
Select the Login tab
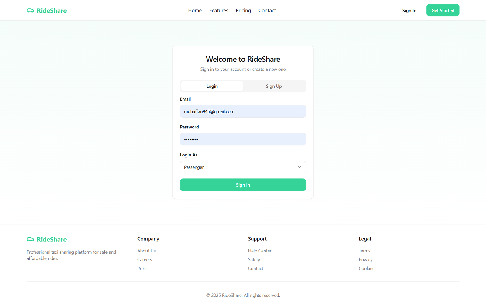coord(212,86)
